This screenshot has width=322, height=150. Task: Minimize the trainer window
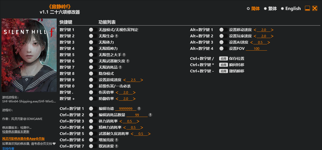coord(307,9)
